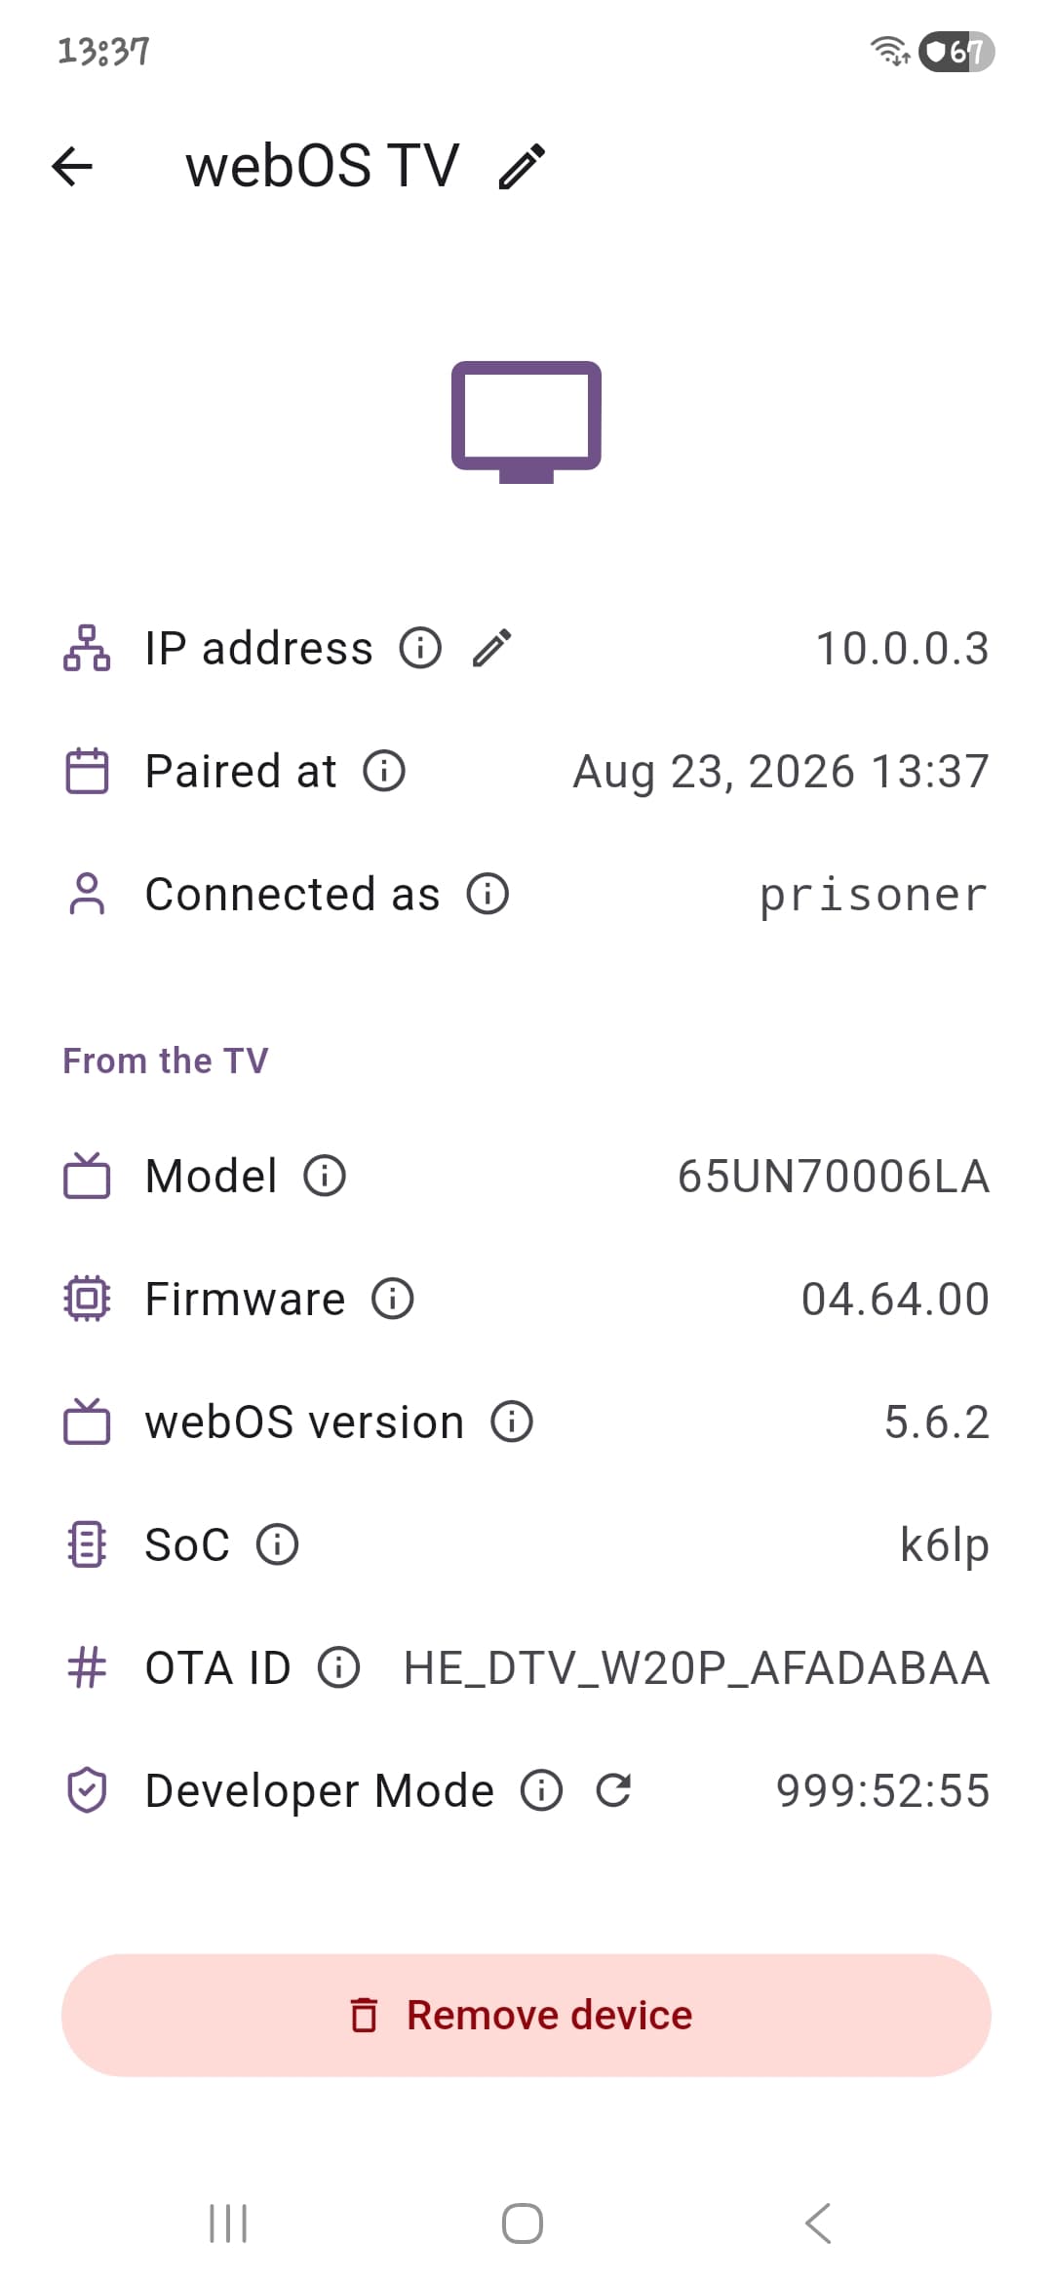
Task: Tap the Remove device button
Action: pos(526,2015)
